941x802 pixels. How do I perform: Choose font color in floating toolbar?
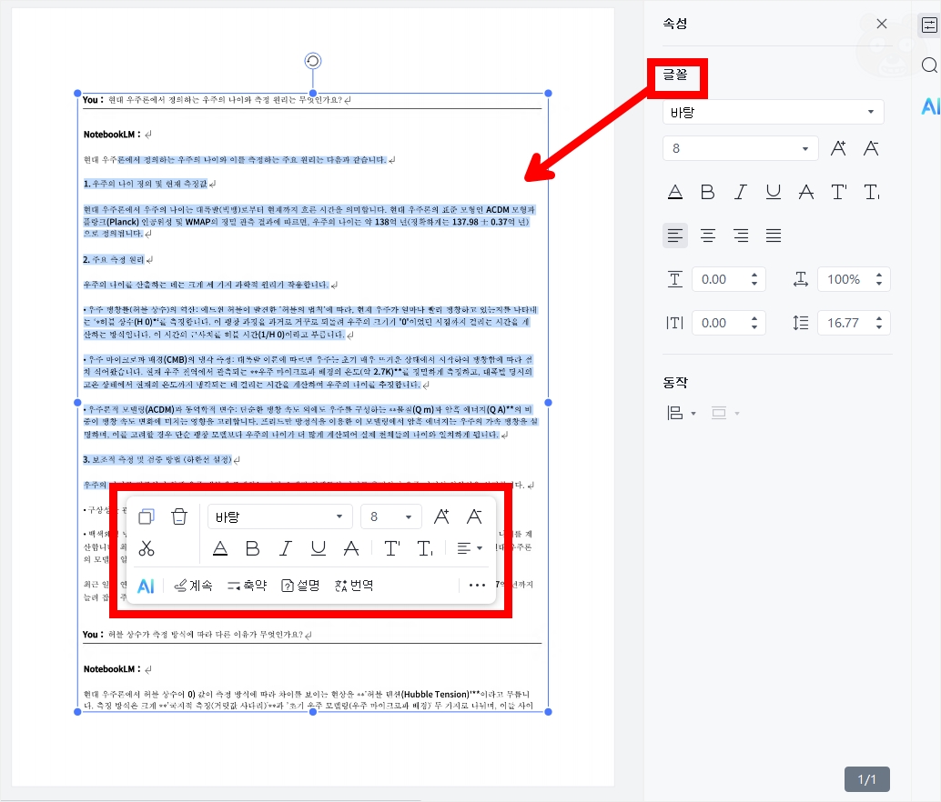(x=220, y=548)
